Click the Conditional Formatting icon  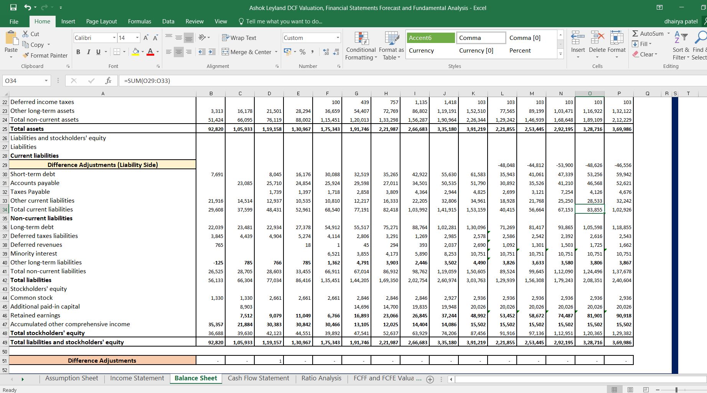click(x=361, y=38)
